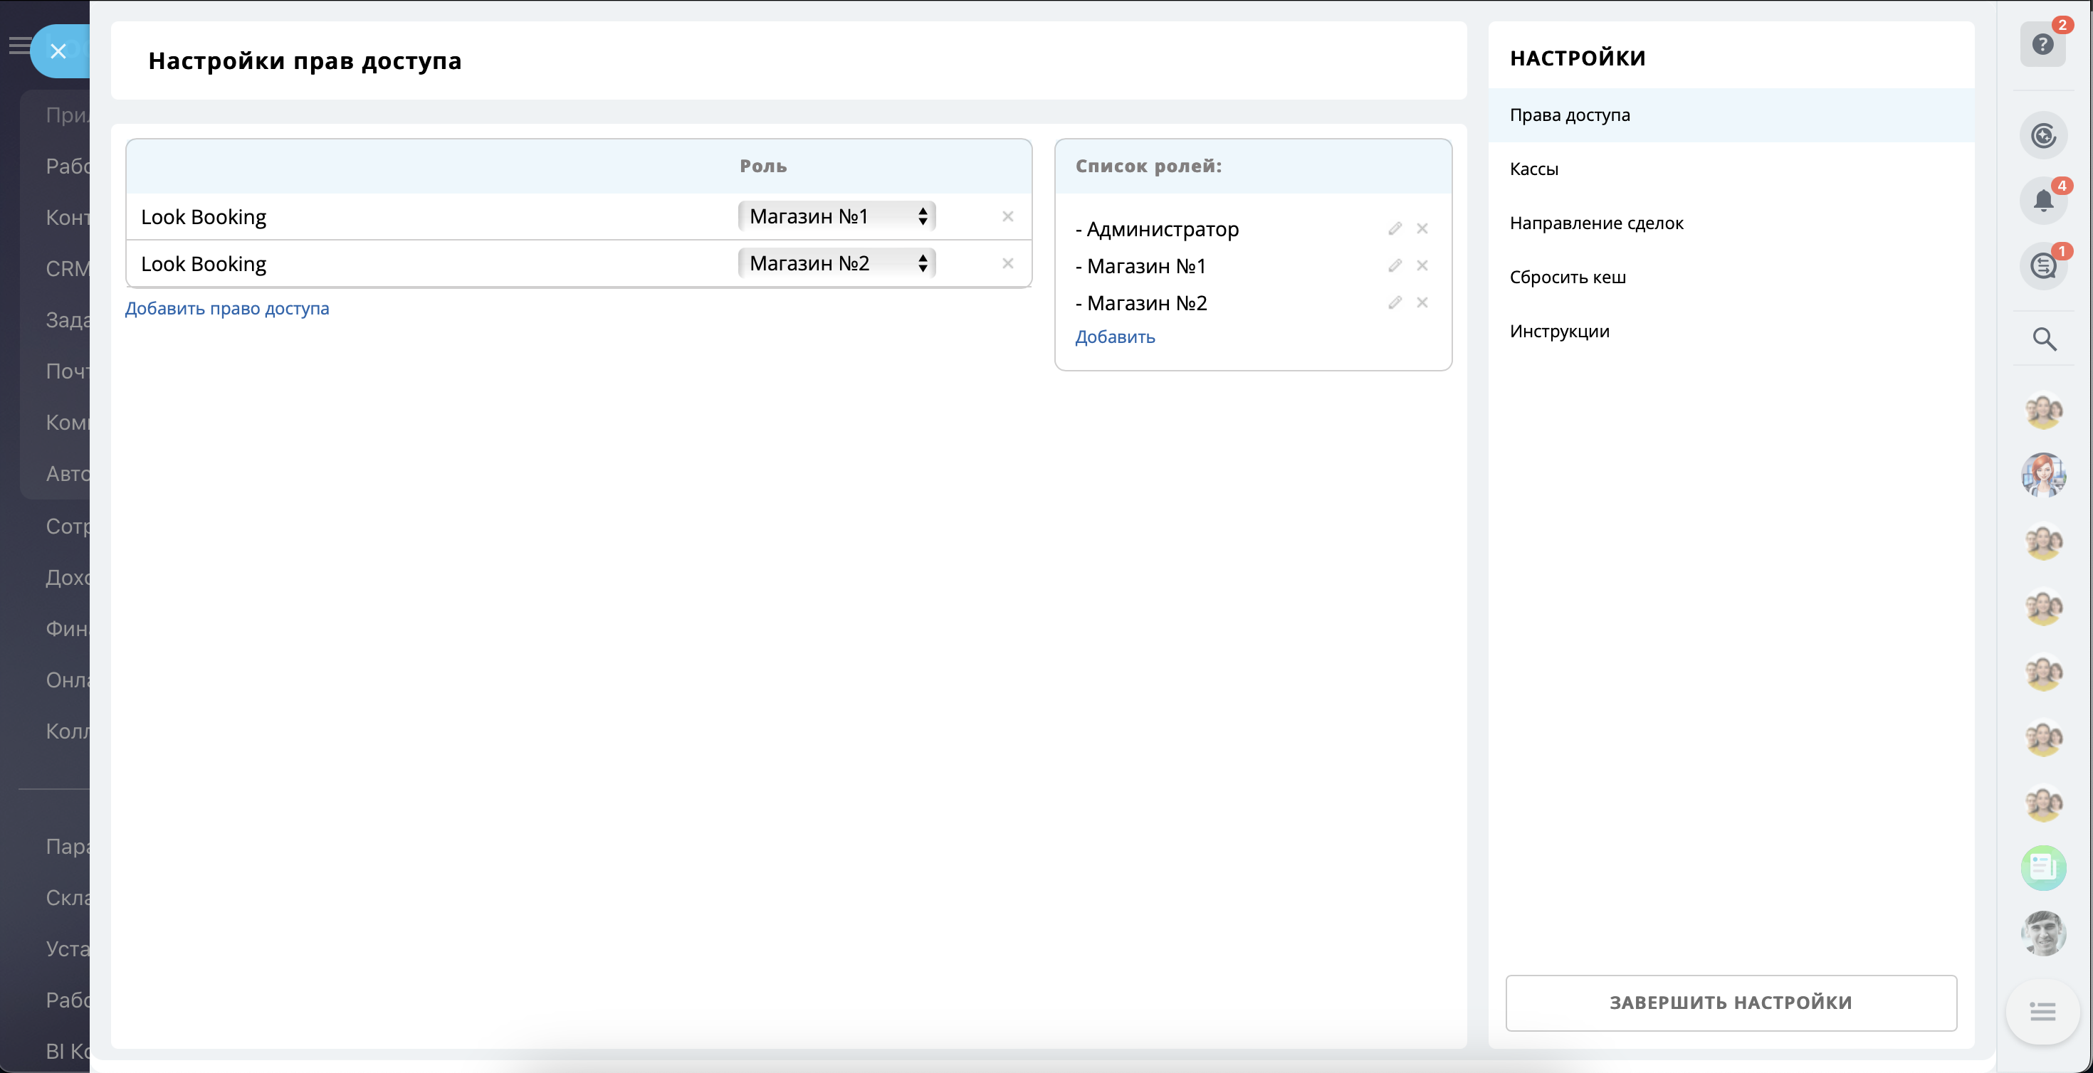Open the chat messages icon with badge
2093x1073 pixels.
[2042, 265]
